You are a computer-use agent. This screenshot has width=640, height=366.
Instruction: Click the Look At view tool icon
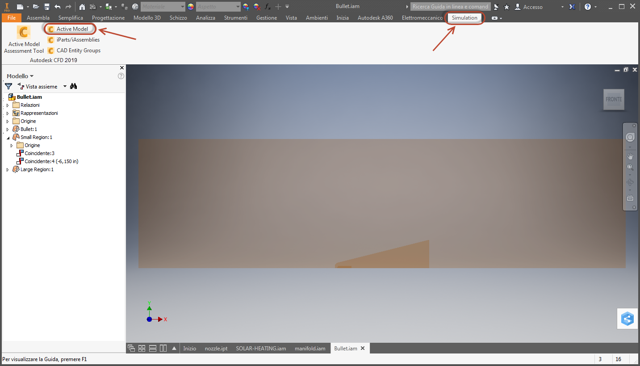click(630, 198)
